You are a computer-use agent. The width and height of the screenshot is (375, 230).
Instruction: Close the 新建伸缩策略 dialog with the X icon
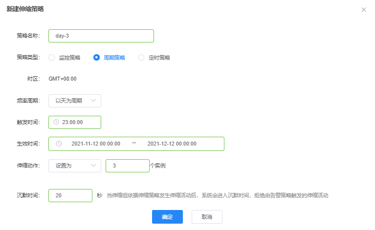click(363, 9)
